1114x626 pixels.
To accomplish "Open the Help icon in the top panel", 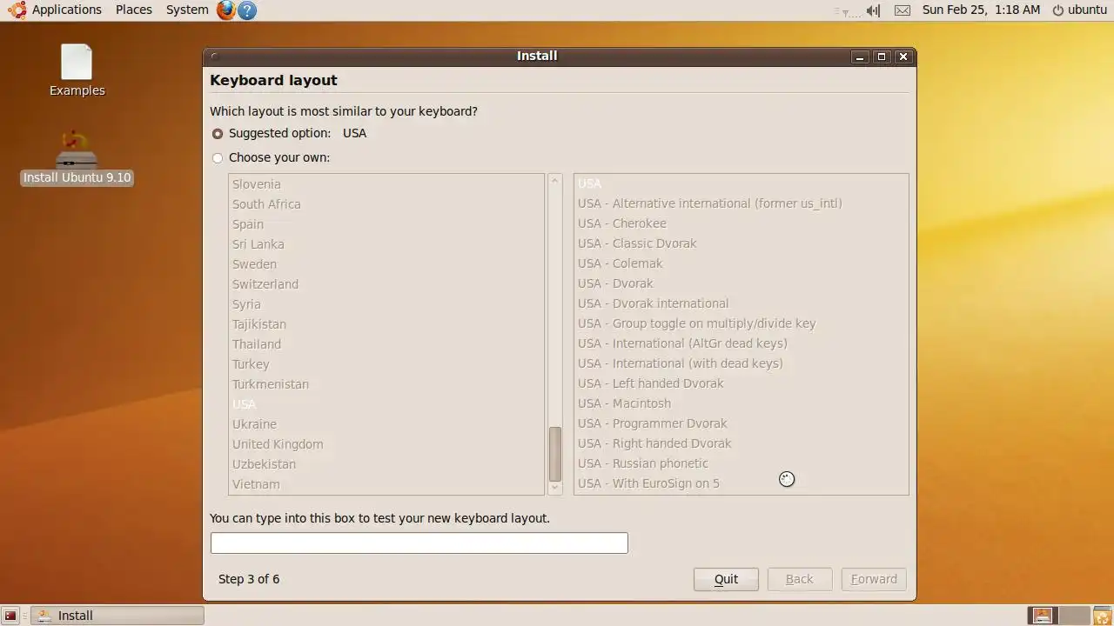I will click(247, 10).
